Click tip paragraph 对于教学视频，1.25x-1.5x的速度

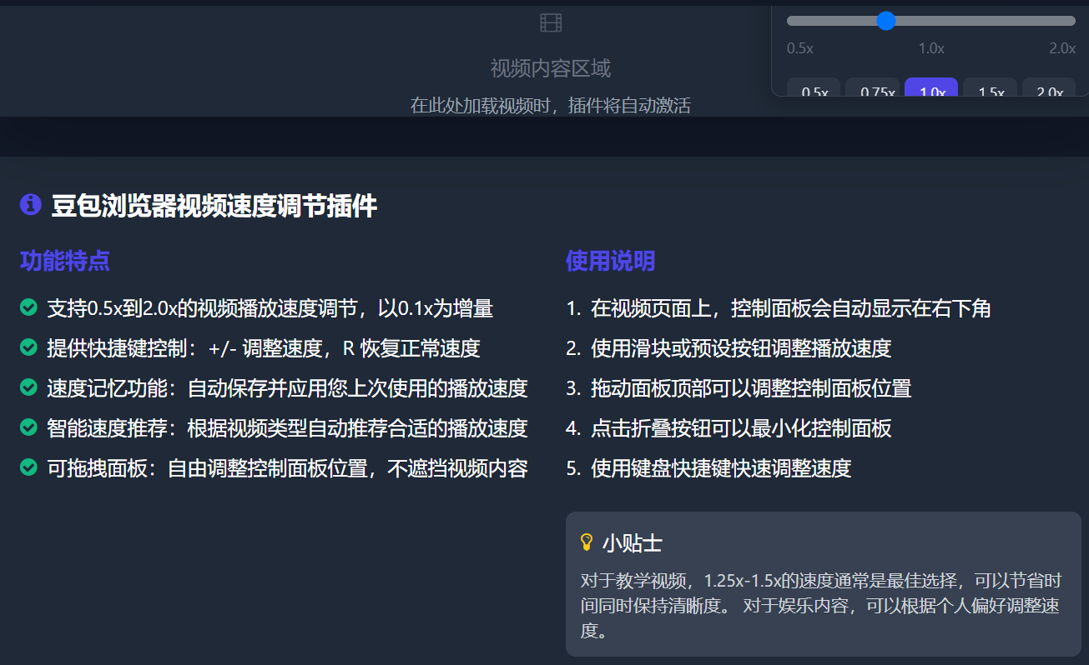click(x=821, y=605)
